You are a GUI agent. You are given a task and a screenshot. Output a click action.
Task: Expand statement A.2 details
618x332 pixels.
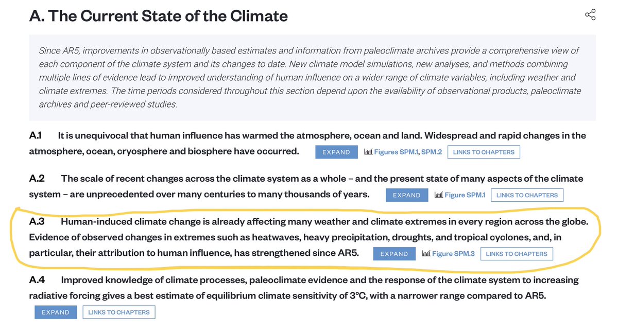coord(407,196)
